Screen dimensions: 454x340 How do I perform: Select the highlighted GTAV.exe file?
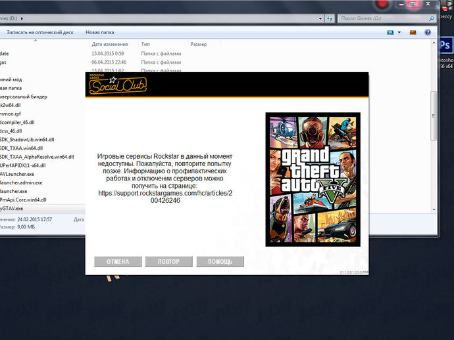pyautogui.click(x=12, y=209)
